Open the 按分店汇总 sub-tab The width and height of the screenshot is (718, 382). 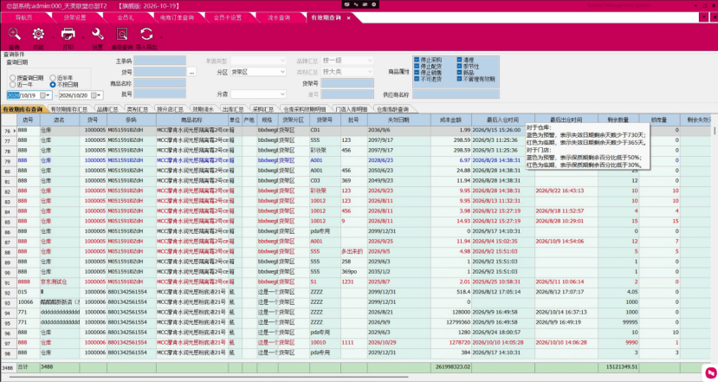tap(171, 109)
